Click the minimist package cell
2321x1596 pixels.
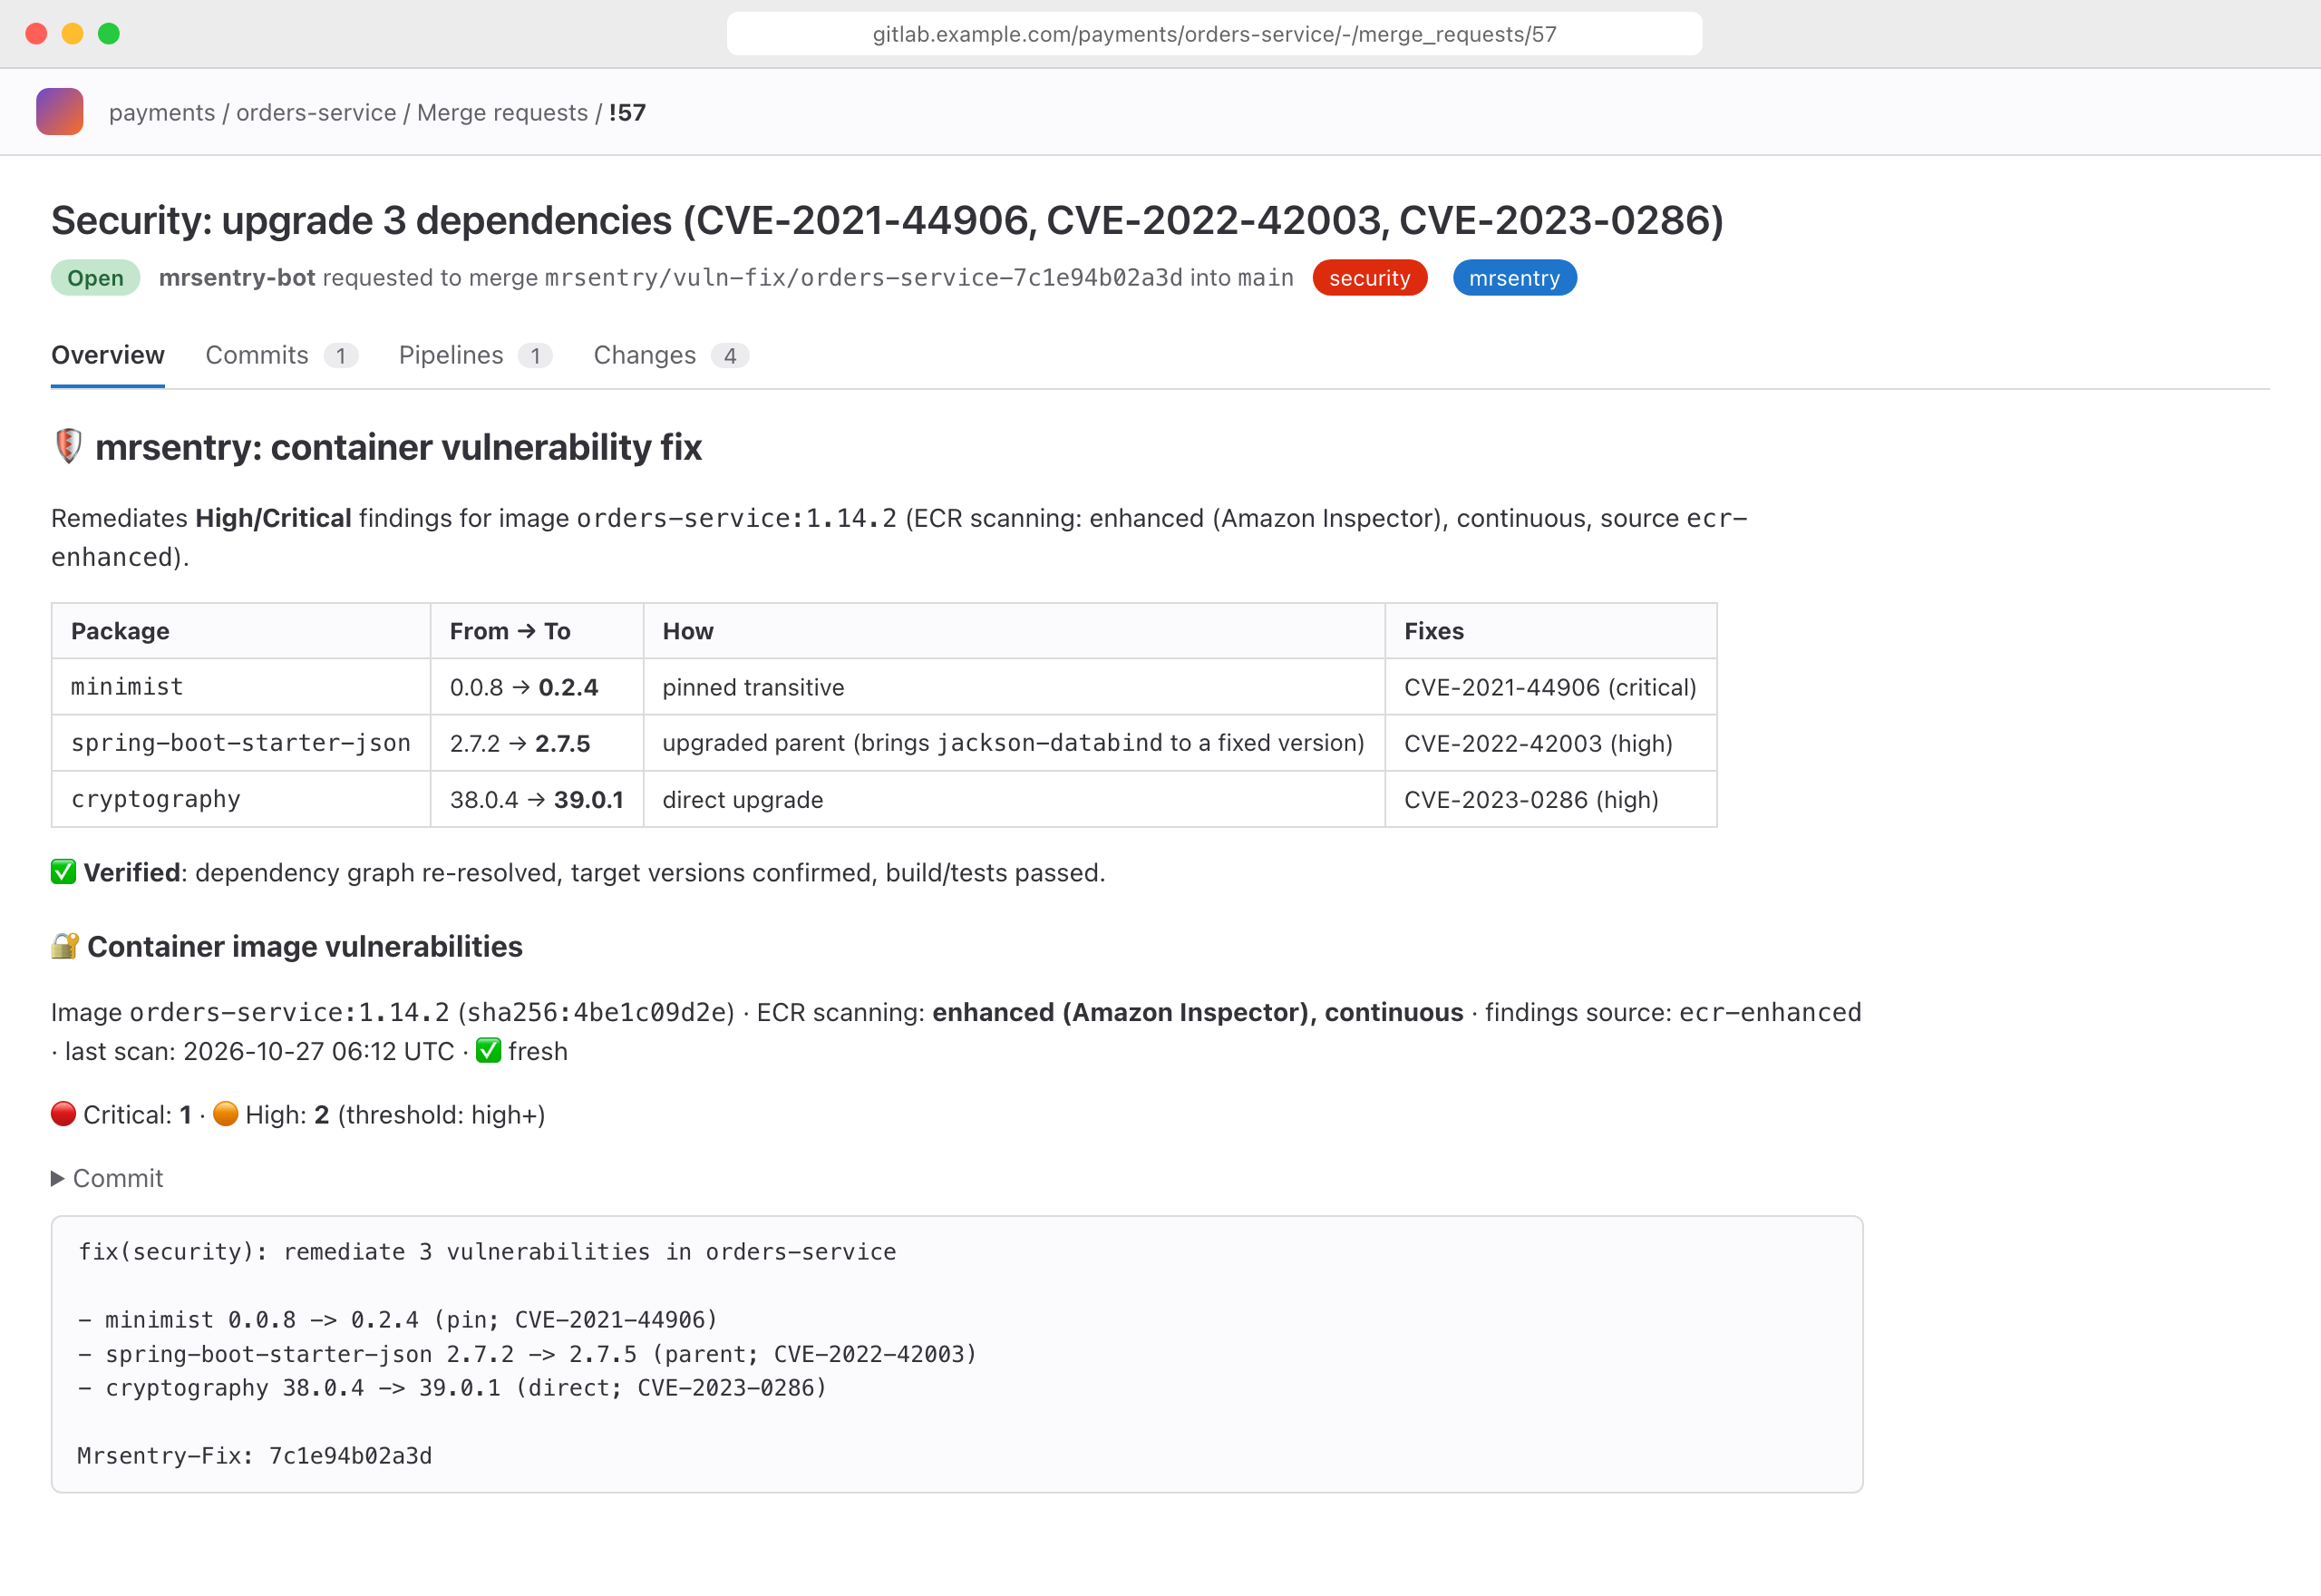(x=241, y=686)
